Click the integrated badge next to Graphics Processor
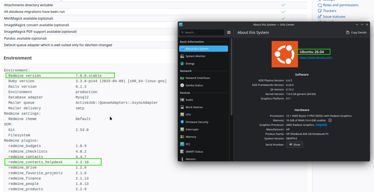This screenshot has height=192, width=374. point(322,125)
